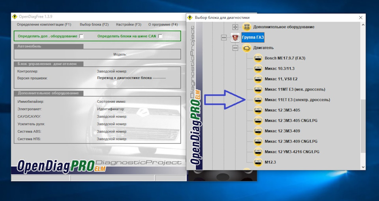Open Определение комплектации (F1) menu
Viewport: 379px width, 201px height.
tap(44, 24)
